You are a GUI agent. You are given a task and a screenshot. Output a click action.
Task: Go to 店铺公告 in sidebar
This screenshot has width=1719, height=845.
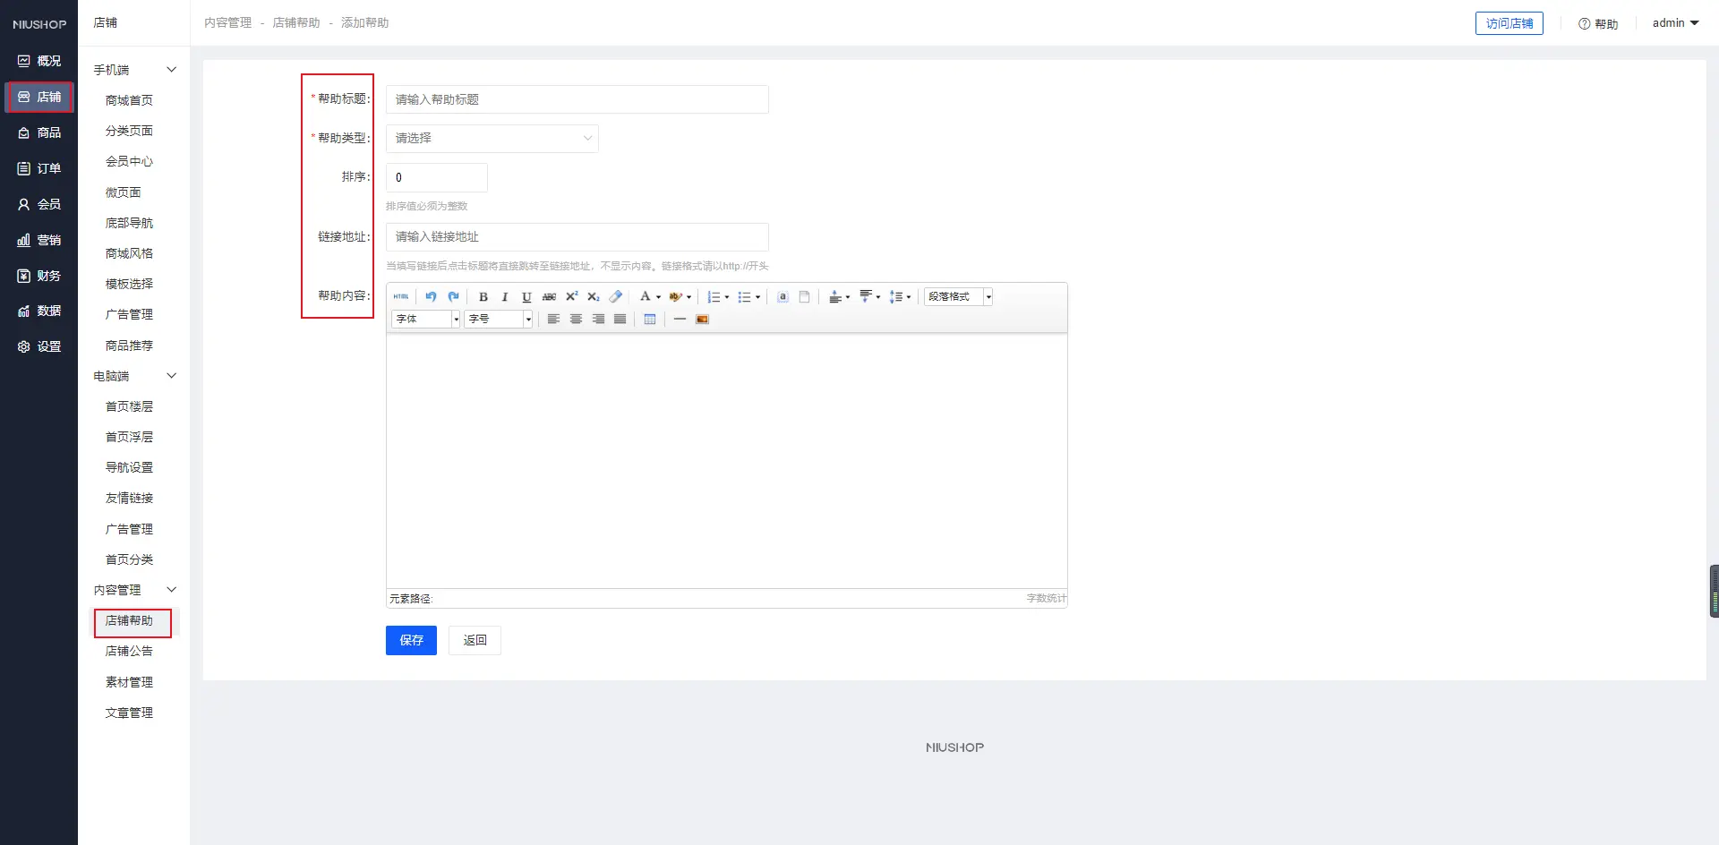pos(129,652)
